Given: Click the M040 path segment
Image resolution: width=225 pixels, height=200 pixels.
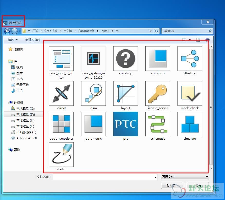Looking at the screenshot, I should [68, 31].
